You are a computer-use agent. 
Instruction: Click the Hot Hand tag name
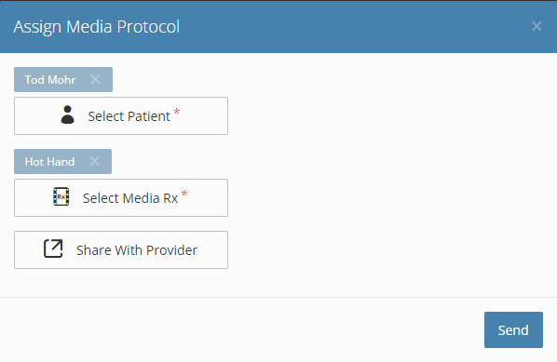coord(49,162)
